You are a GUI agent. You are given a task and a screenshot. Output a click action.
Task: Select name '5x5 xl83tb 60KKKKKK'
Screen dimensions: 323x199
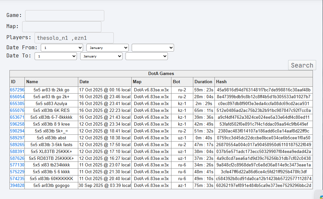pos(51,178)
